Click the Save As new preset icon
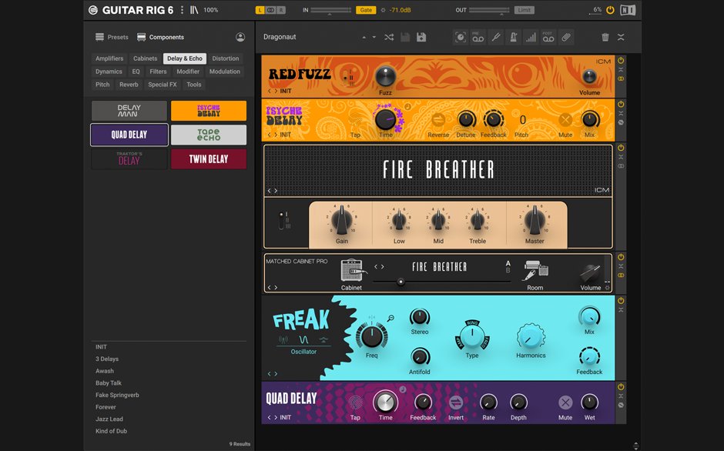The image size is (724, 451). (421, 37)
